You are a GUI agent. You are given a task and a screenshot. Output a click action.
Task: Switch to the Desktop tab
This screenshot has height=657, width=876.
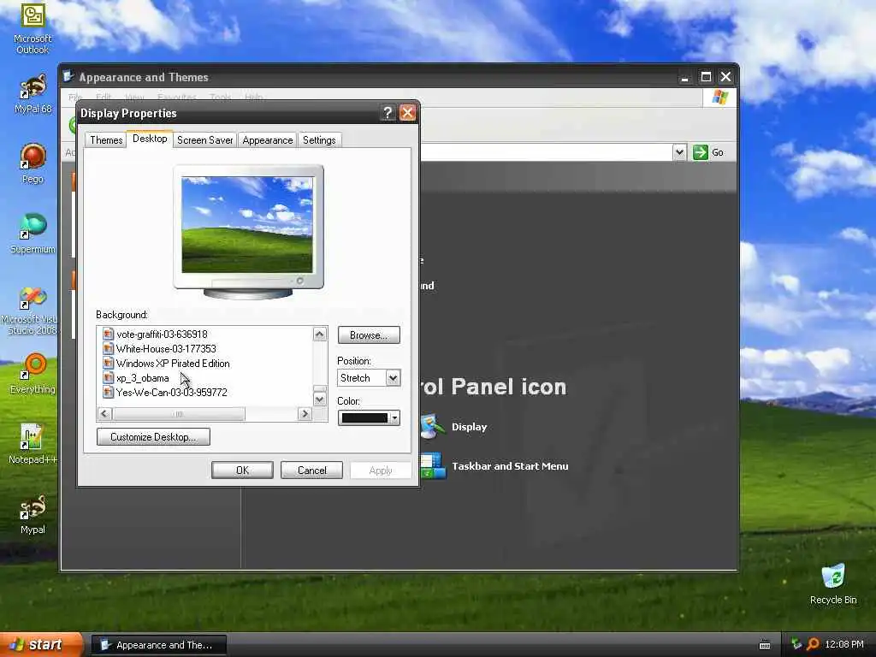coord(150,139)
